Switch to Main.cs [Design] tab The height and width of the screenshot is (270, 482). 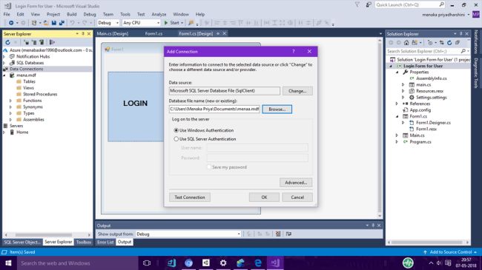pyautogui.click(x=113, y=33)
